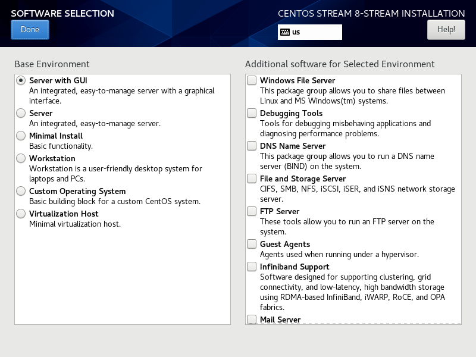Choose Minimal Install radio button

point(21,136)
